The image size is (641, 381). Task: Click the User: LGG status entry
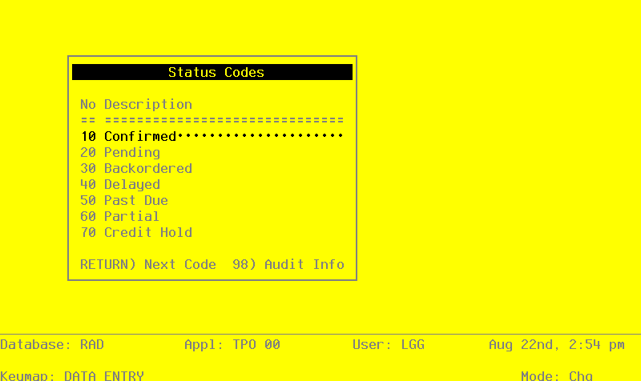click(x=389, y=345)
